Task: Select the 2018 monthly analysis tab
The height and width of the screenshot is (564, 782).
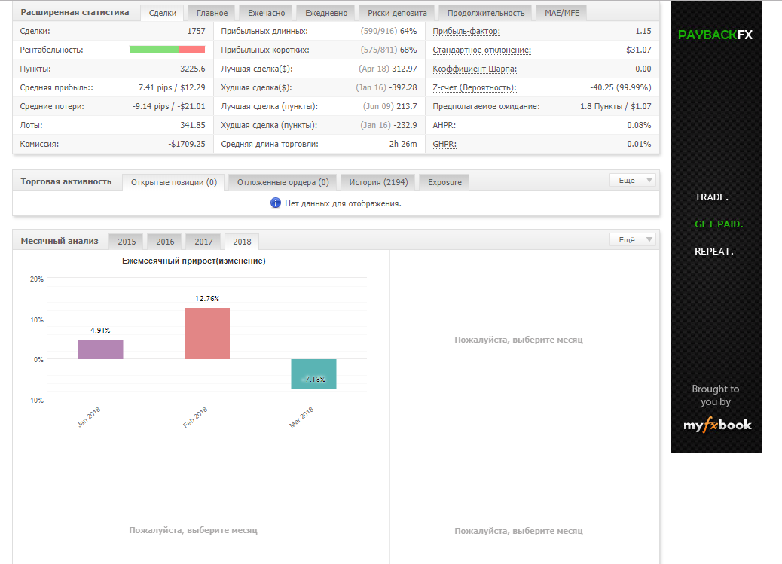Action: [x=242, y=242]
